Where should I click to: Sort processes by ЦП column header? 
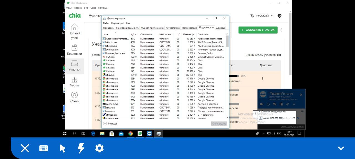[x=179, y=35]
